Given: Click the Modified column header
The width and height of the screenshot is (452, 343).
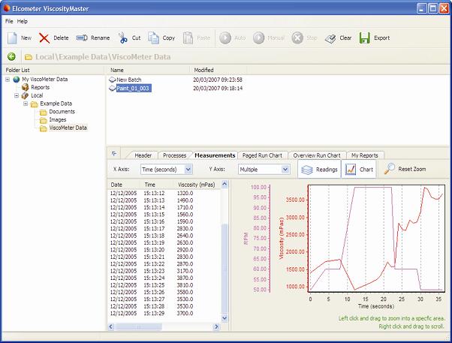Looking at the screenshot, I should pyautogui.click(x=218, y=70).
